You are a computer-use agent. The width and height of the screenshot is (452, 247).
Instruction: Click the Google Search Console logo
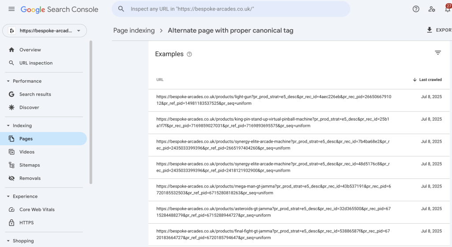pos(60,10)
